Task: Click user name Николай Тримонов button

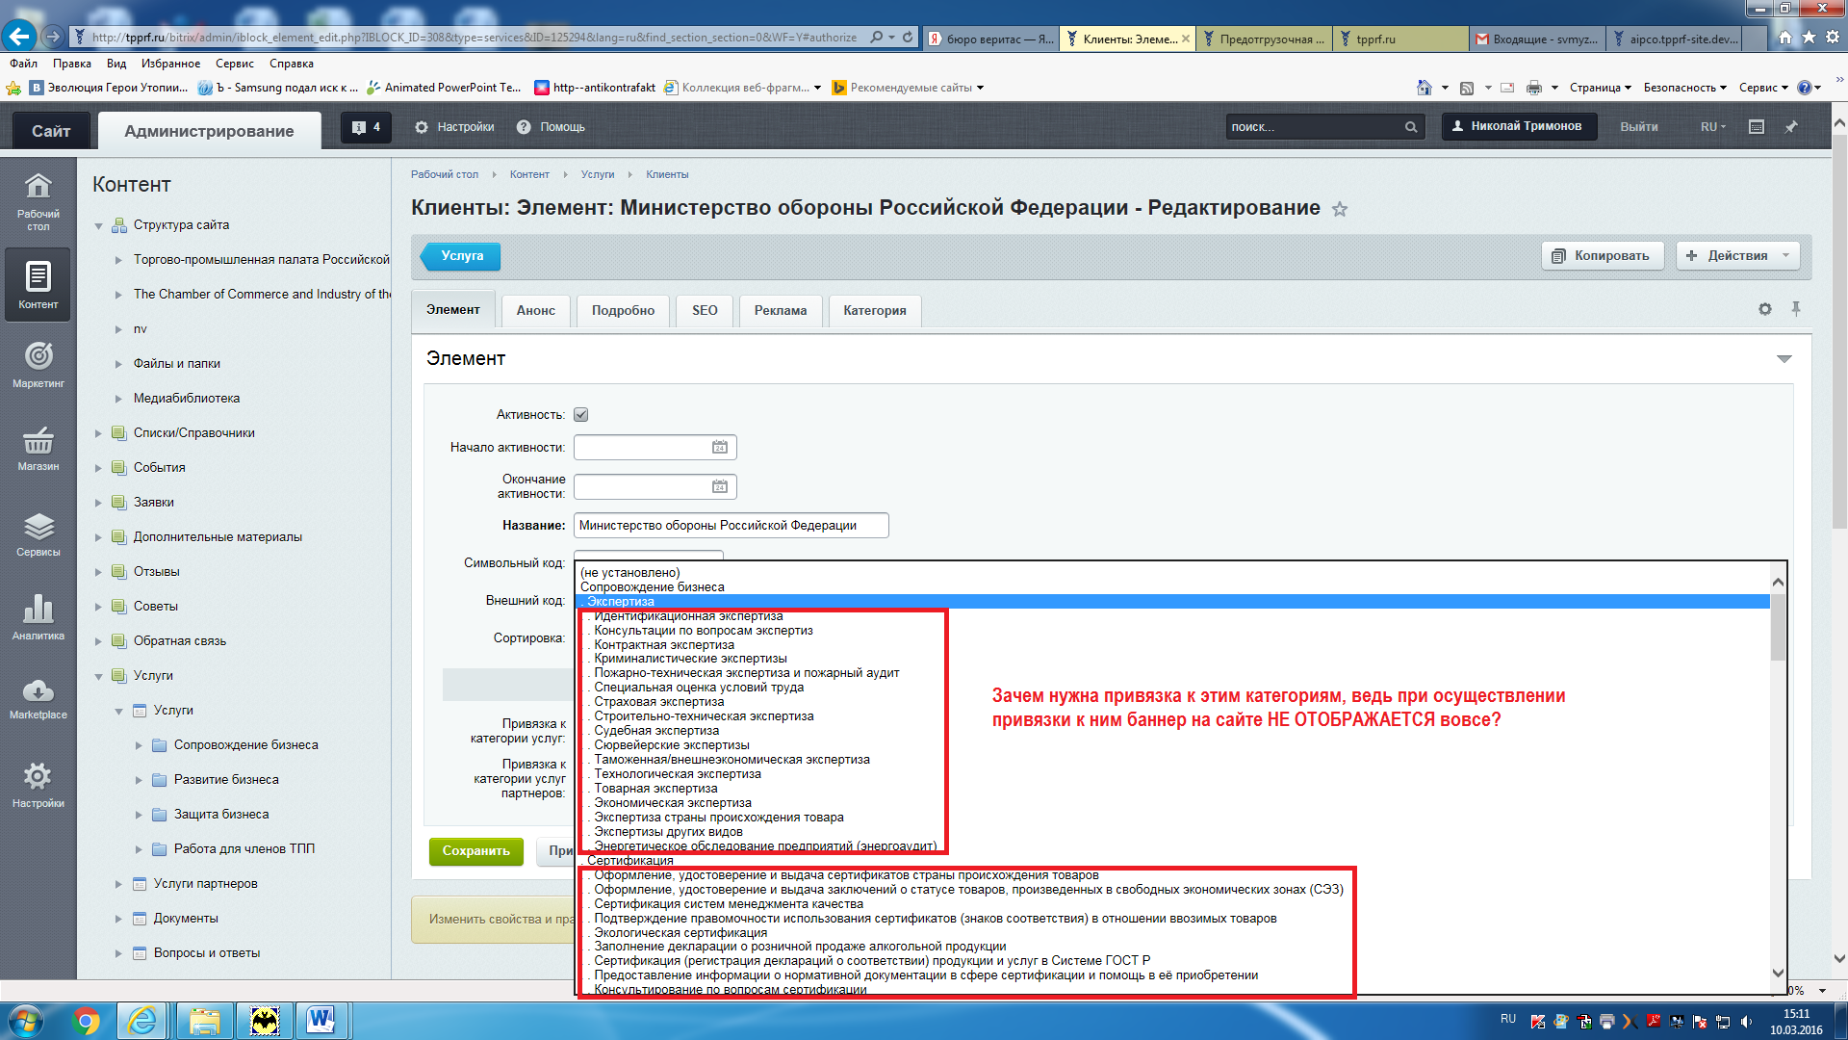Action: click(1519, 126)
